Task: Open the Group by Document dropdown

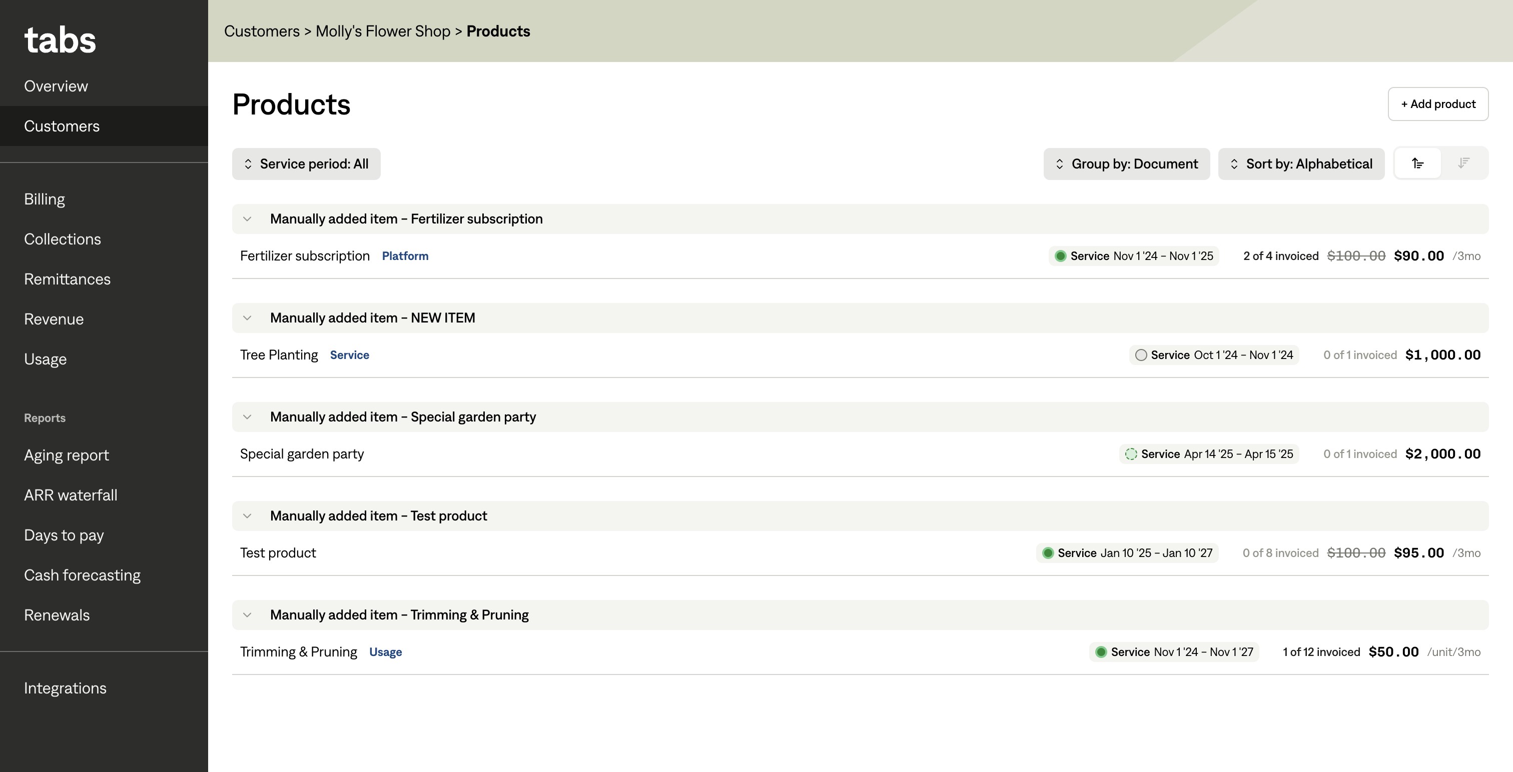Action: pyautogui.click(x=1126, y=164)
